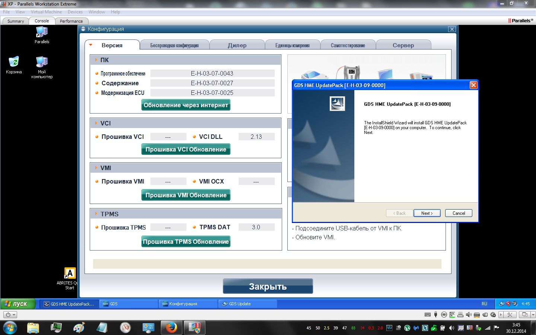Click Next in the UpdatePack installer
Screen dimensions: 536x335
point(427,213)
